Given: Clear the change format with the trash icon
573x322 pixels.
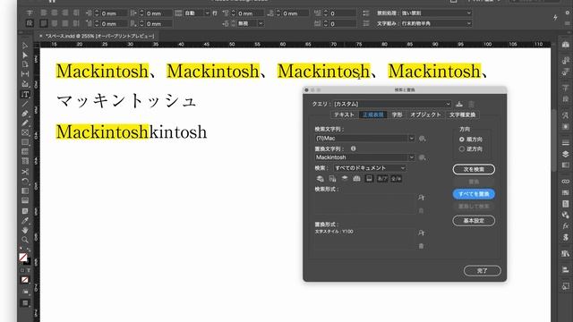Looking at the screenshot, I should (x=421, y=246).
